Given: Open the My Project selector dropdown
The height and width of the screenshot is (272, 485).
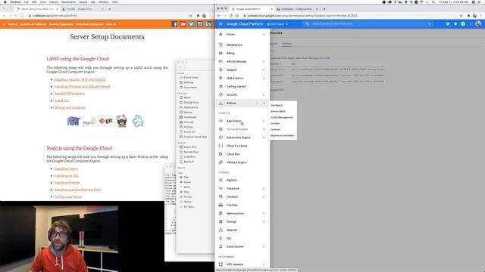Looking at the screenshot, I should 278,24.
